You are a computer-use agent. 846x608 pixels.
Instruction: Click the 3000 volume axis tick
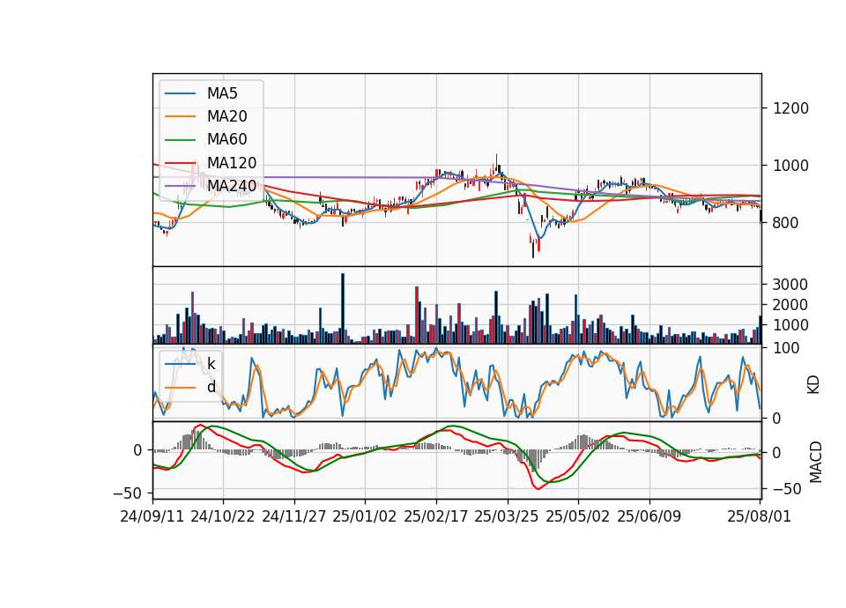tap(790, 285)
